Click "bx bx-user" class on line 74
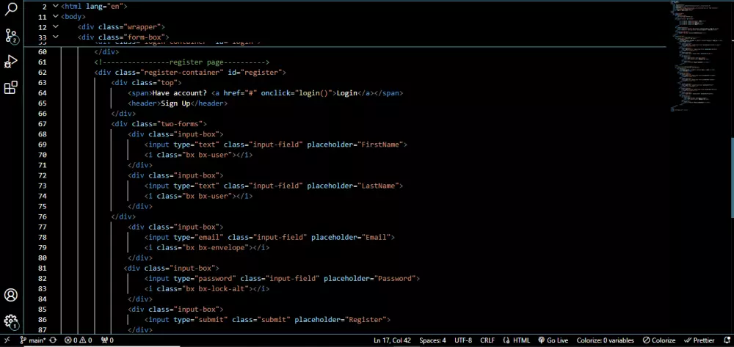This screenshot has height=347, width=734. tap(207, 196)
